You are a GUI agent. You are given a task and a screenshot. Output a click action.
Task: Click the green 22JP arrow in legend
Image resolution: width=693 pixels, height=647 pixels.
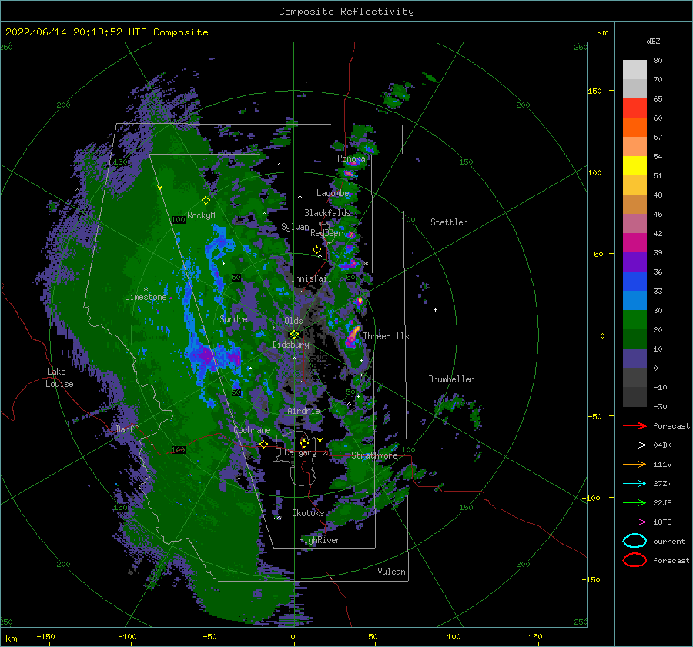634,502
